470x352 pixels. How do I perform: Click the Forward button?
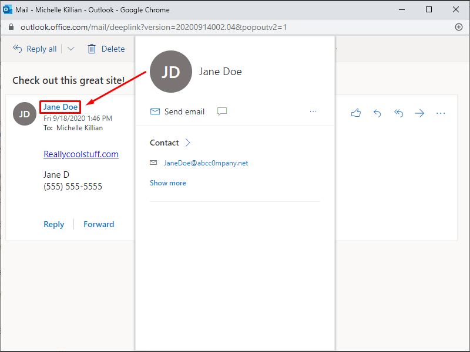tap(99, 224)
